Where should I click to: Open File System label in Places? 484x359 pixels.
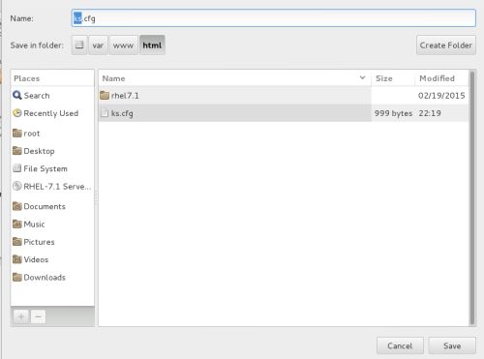pyautogui.click(x=45, y=168)
